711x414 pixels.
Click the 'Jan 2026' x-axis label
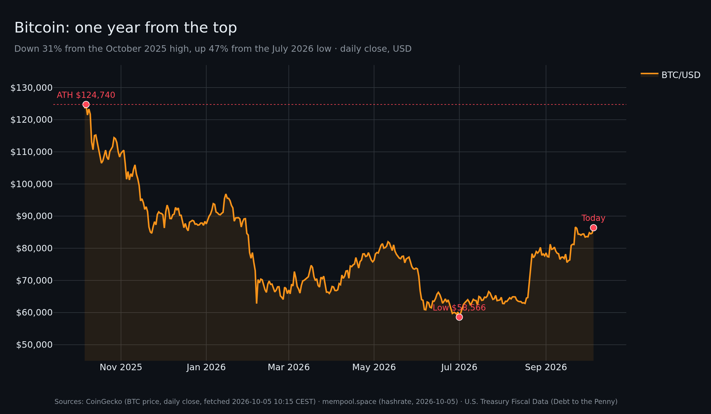(206, 367)
